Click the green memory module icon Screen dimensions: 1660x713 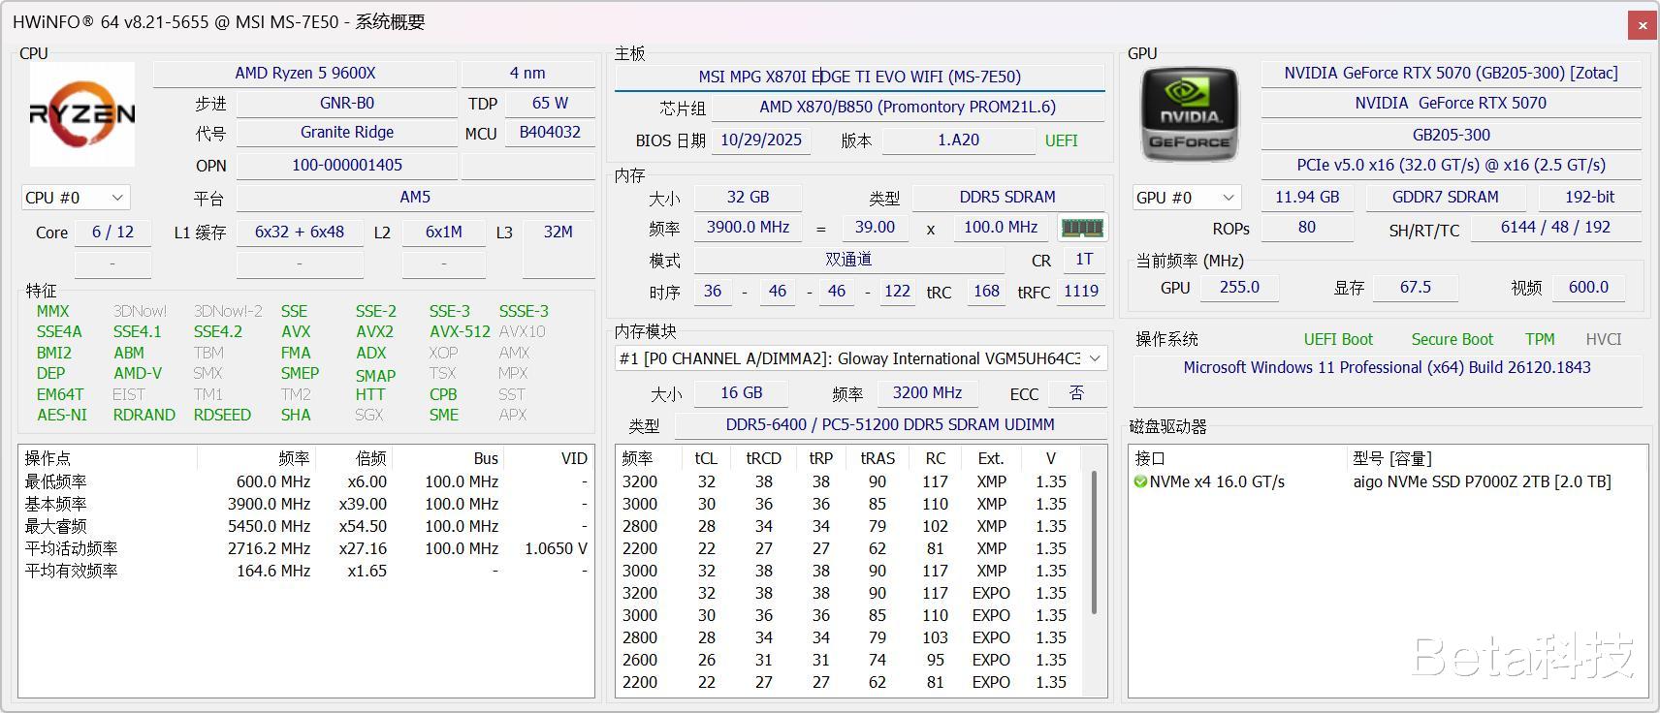click(x=1082, y=228)
